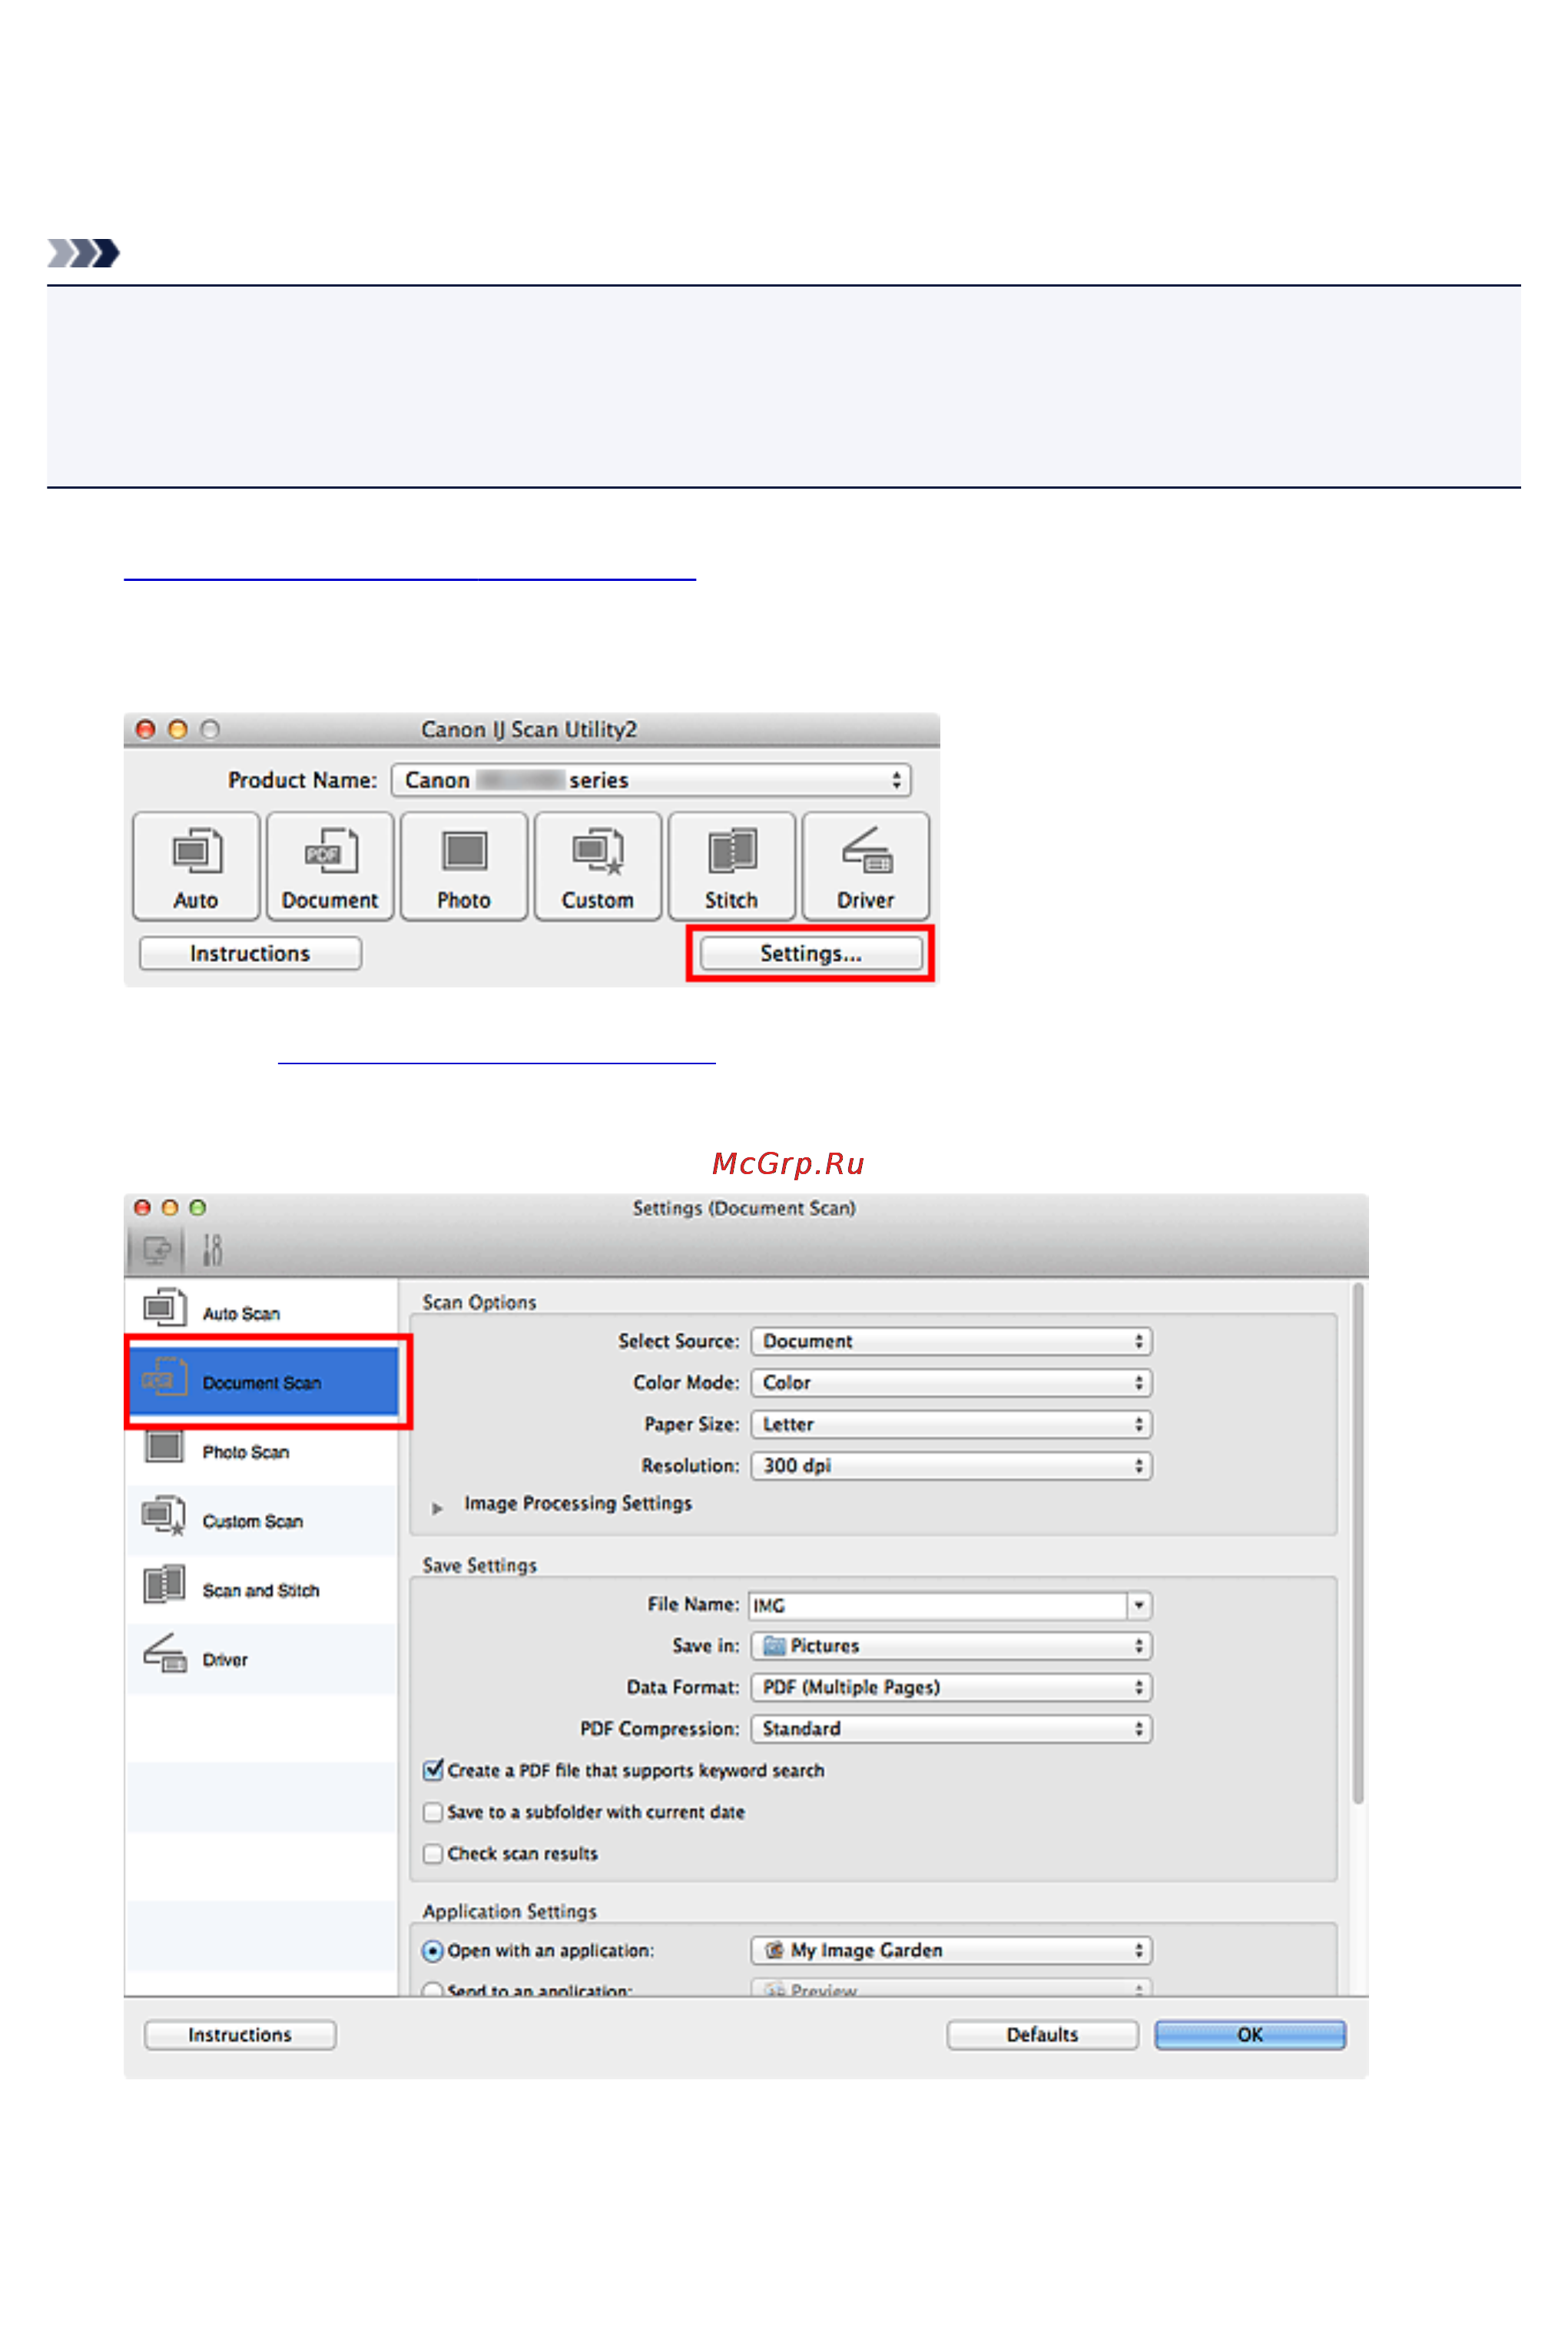Click the Auto scan button in Scan Utility2
Viewport: 1568px width, 2326px height.
pyautogui.click(x=196, y=866)
